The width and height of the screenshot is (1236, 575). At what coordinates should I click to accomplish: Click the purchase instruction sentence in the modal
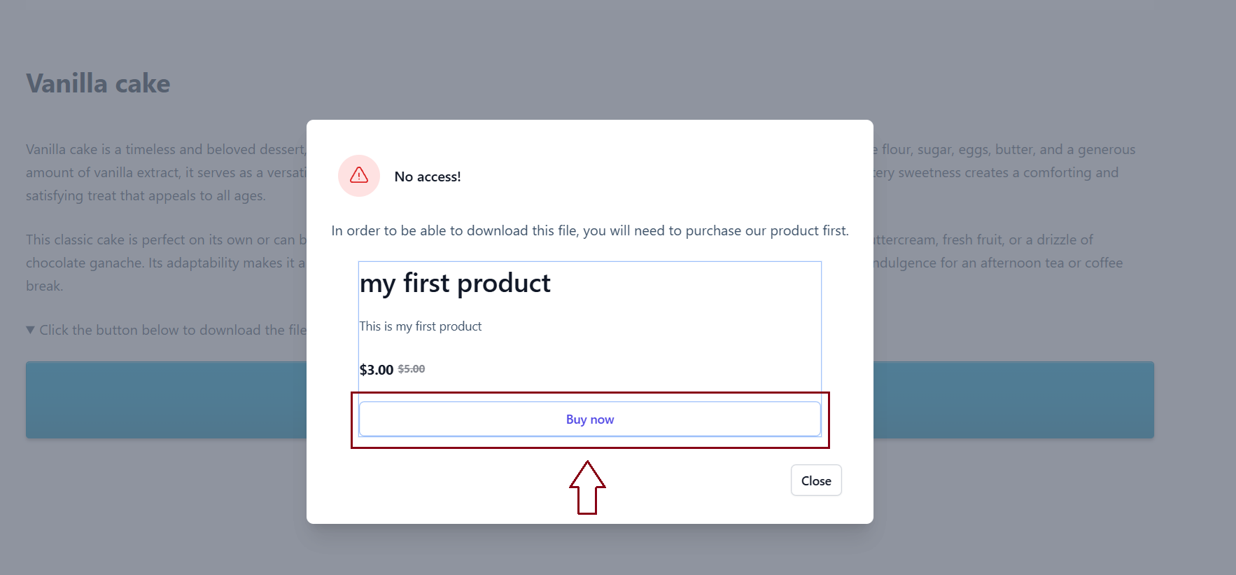589,230
